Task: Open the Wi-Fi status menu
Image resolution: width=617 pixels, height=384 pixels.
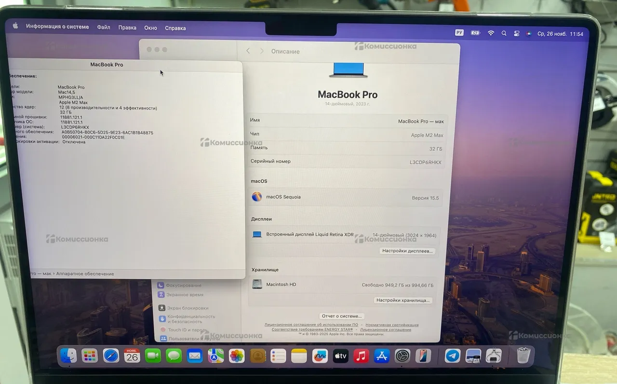Action: (x=491, y=33)
